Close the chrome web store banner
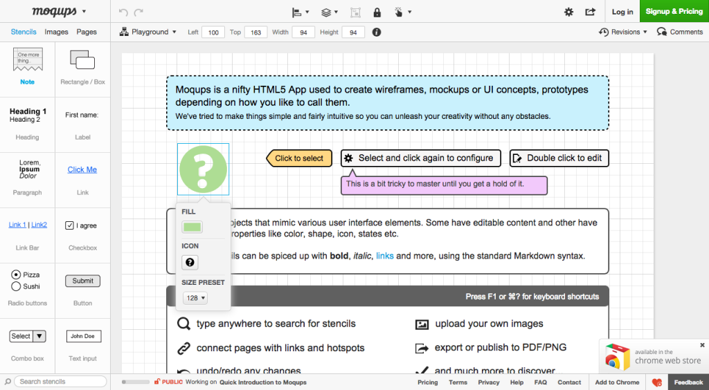The height and width of the screenshot is (390, 709). [x=702, y=345]
